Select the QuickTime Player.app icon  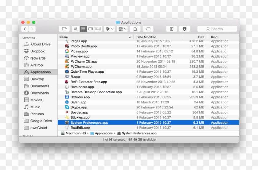tap(67, 72)
